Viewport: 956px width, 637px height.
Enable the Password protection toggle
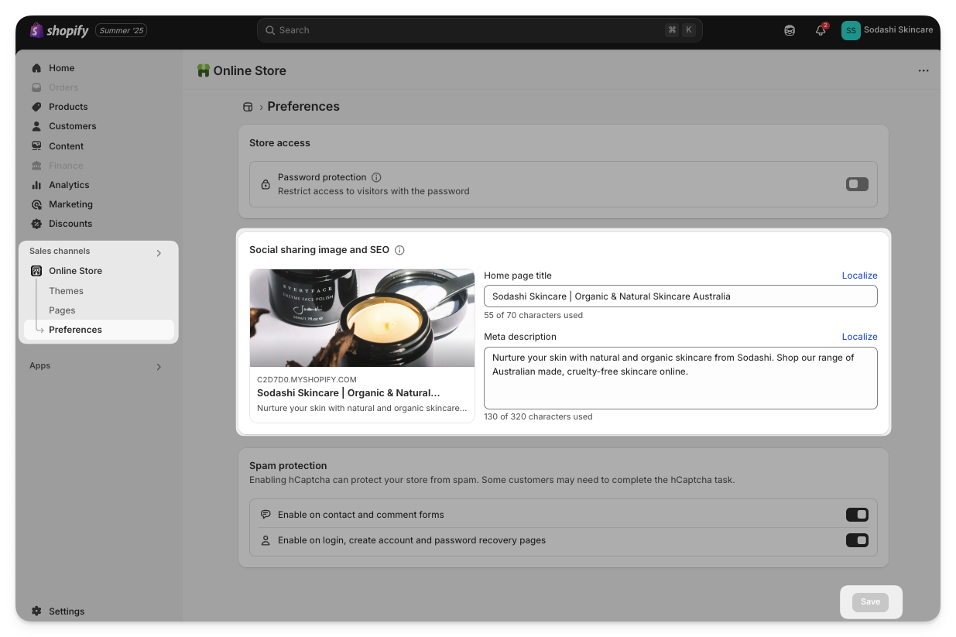click(857, 184)
